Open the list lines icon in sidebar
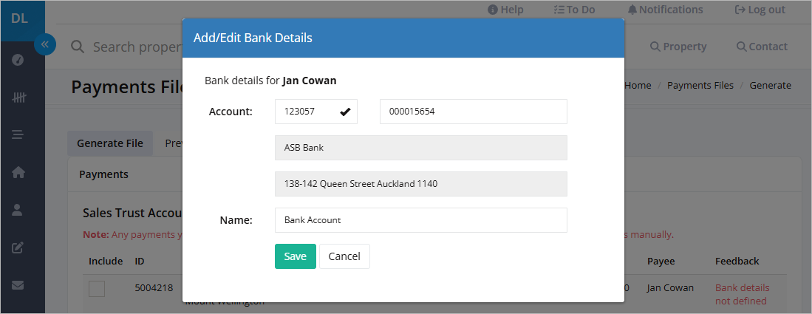The height and width of the screenshot is (314, 812). (18, 135)
